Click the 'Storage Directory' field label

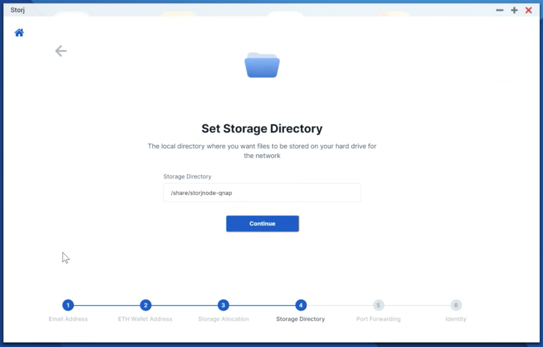click(187, 177)
